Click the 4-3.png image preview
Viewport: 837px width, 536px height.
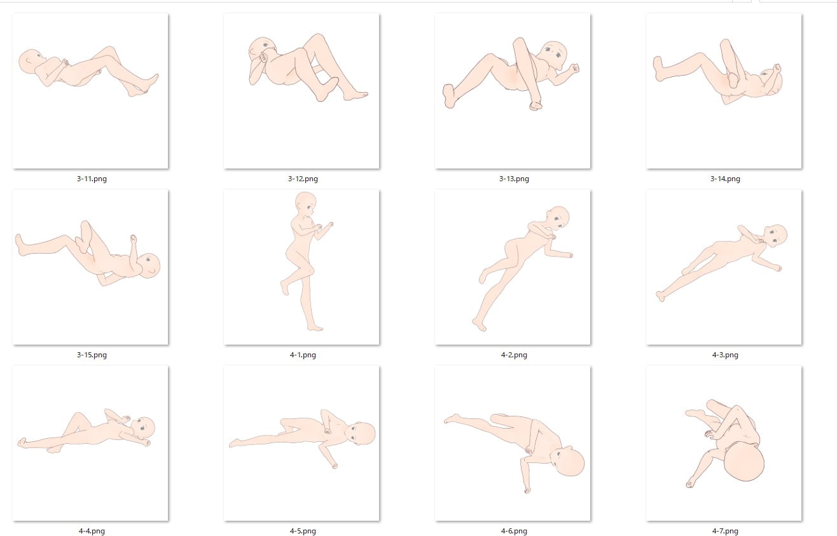[724, 267]
